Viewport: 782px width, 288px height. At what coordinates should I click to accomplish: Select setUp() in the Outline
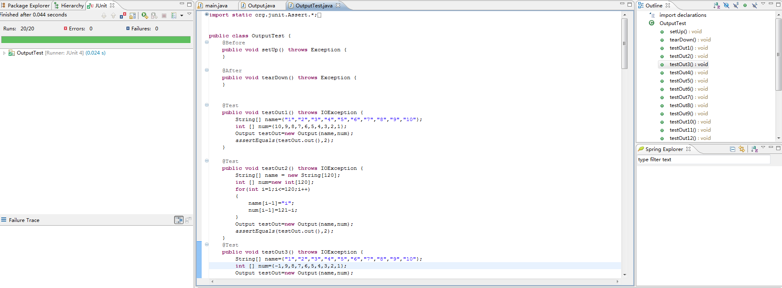pyautogui.click(x=685, y=32)
